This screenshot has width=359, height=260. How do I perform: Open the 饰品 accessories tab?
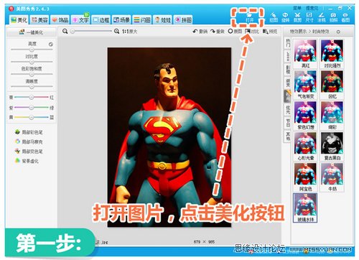60,19
